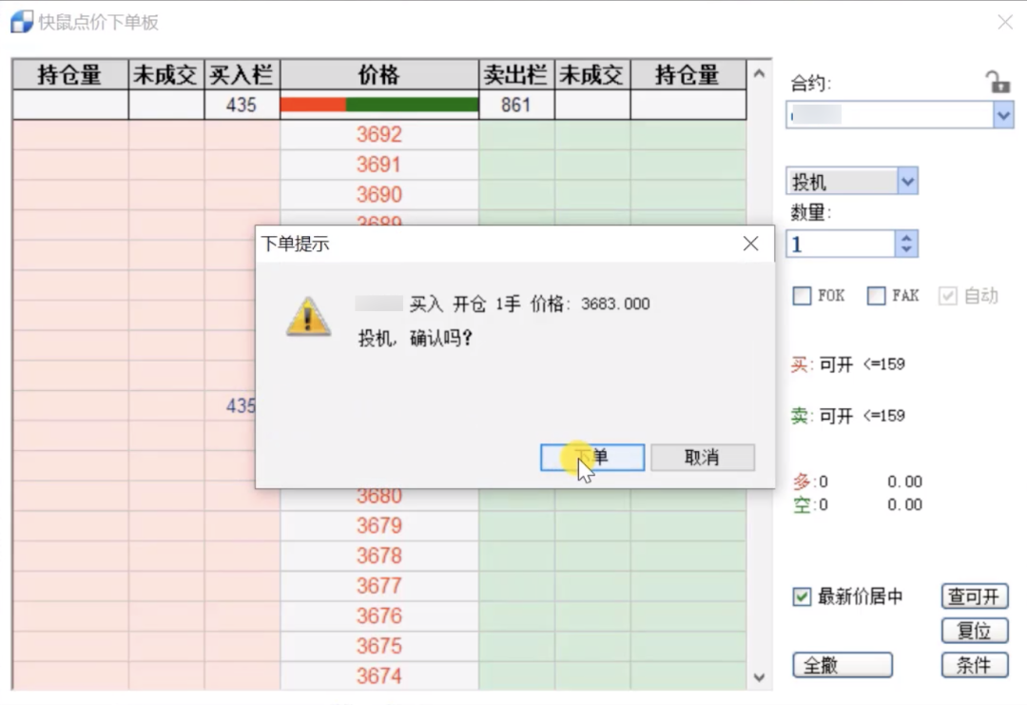Click the padlock icon beside 合约 label
The image size is (1027, 705).
pyautogui.click(x=998, y=83)
